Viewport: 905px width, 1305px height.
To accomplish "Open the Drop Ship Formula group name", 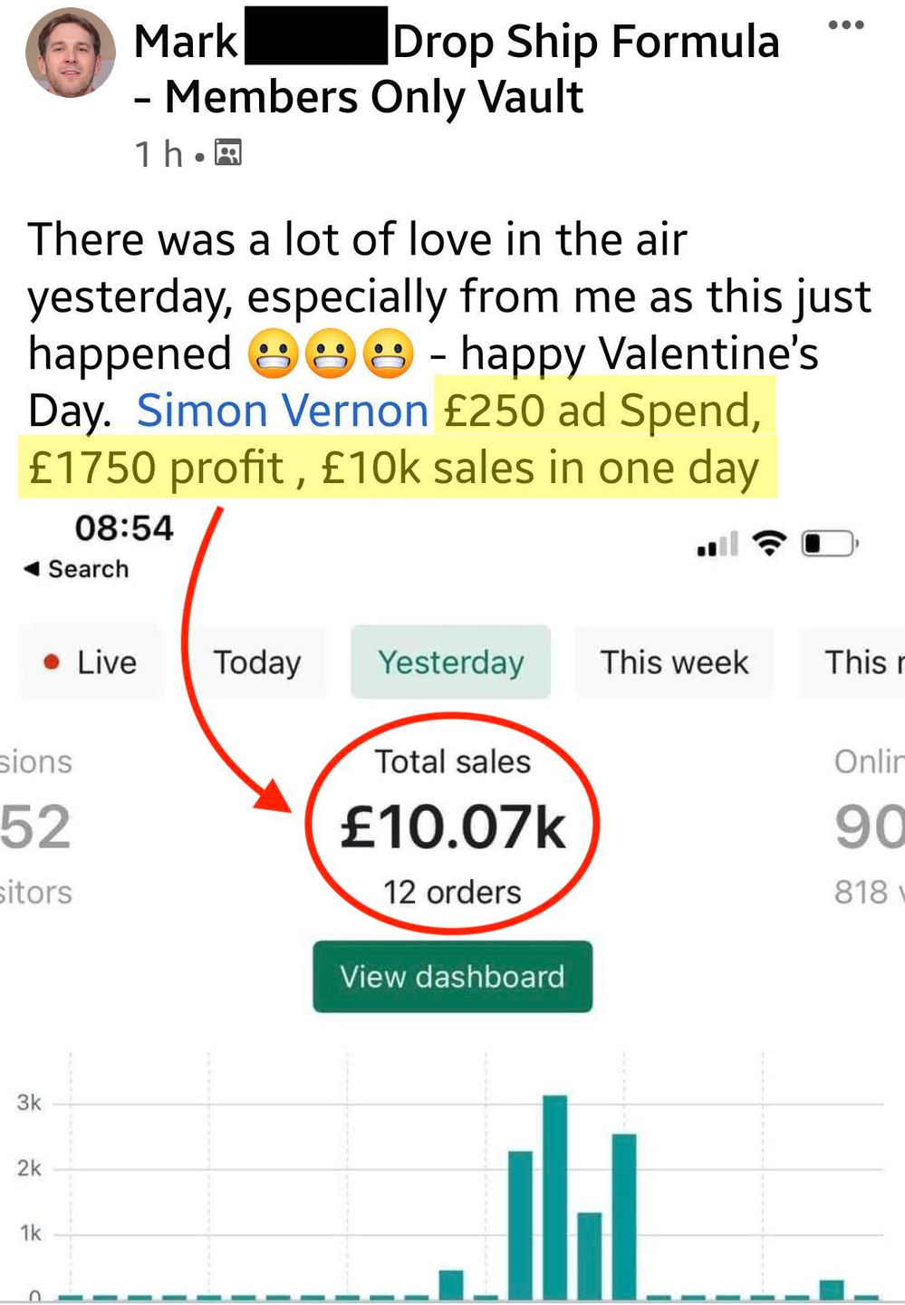I will click(x=586, y=42).
